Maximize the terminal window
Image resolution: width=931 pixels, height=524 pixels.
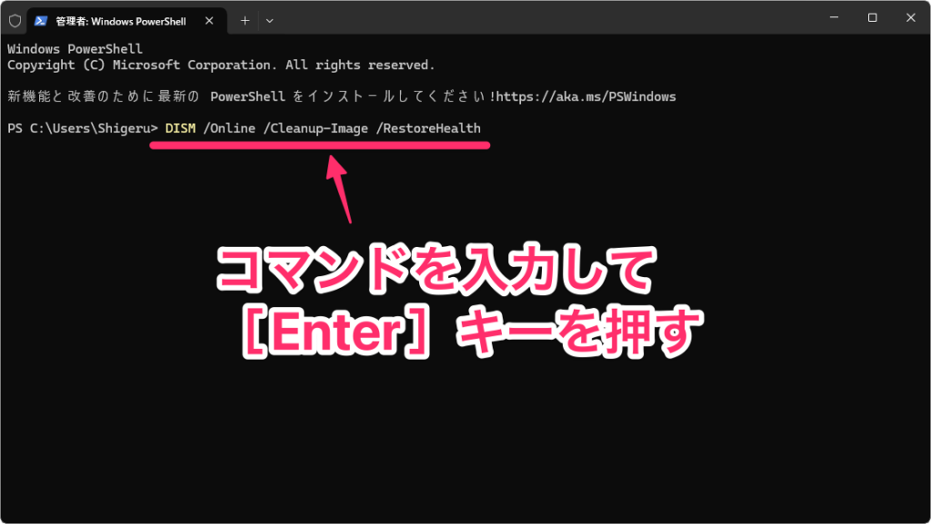pyautogui.click(x=872, y=18)
